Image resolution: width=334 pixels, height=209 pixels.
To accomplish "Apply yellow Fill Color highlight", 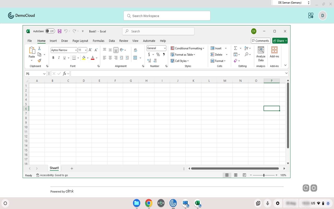I will pos(84,58).
